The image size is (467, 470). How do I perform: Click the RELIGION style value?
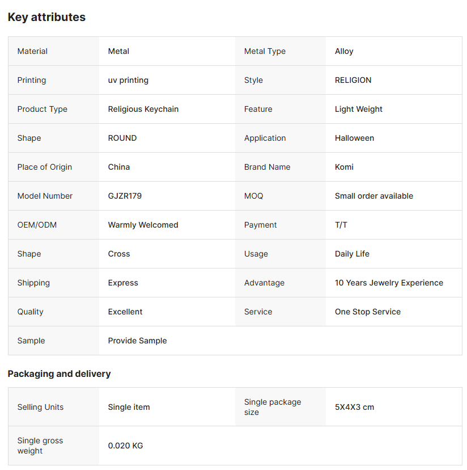point(353,80)
